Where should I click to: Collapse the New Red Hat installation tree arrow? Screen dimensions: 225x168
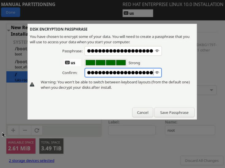click(9, 30)
